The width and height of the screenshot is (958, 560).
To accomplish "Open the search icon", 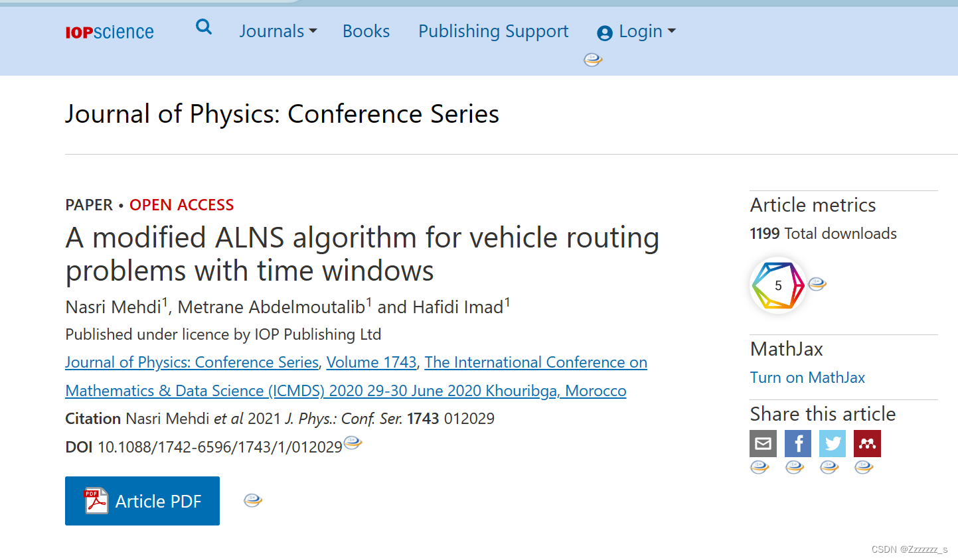I will click(203, 27).
